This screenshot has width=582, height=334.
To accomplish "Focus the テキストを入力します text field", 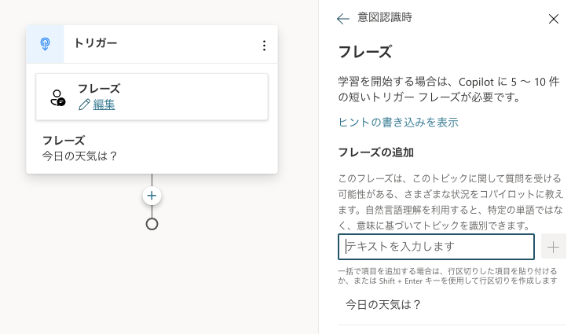I will 436,247.
